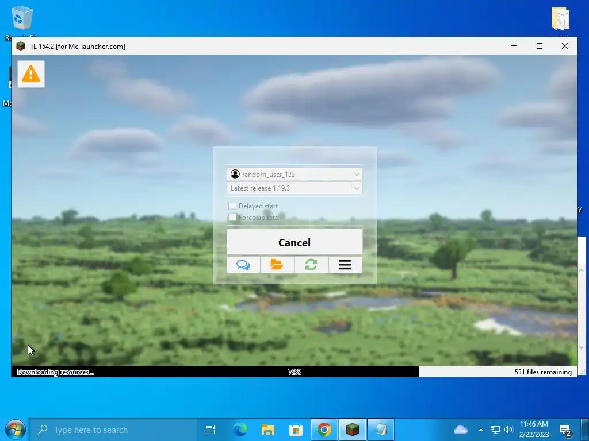
Task: Enable the Delayed start checkbox
Action: pyautogui.click(x=232, y=206)
